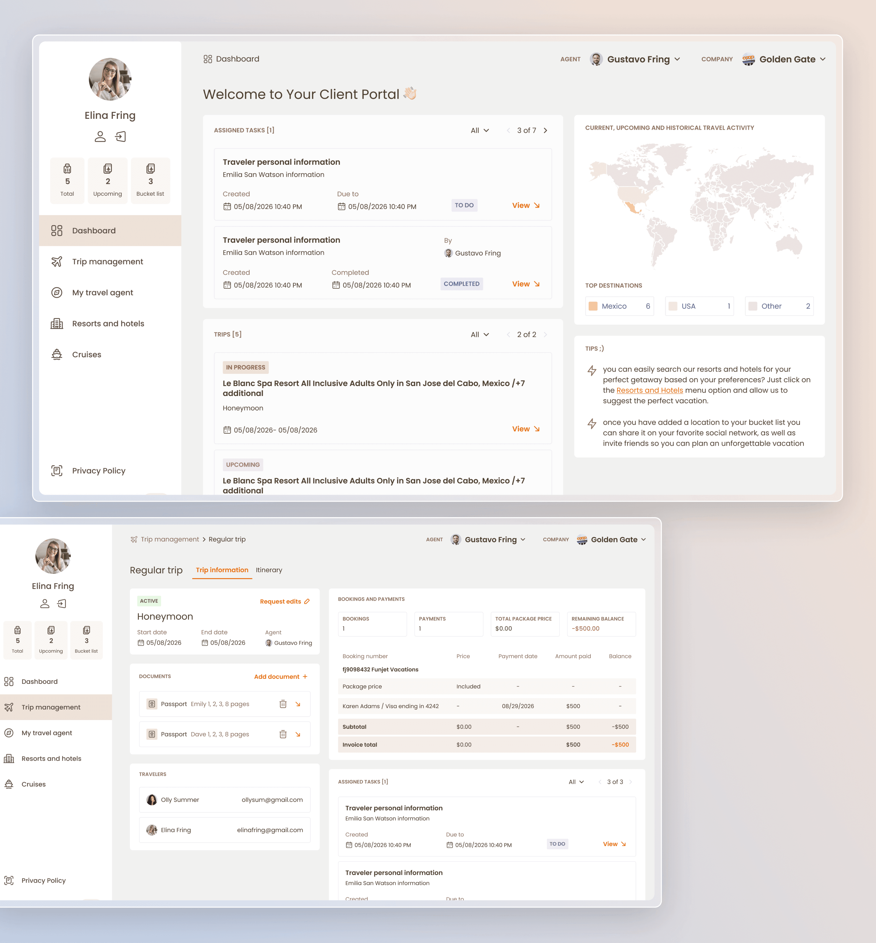The height and width of the screenshot is (943, 876).
Task: Click the Other destination color swatch
Action: click(x=753, y=306)
